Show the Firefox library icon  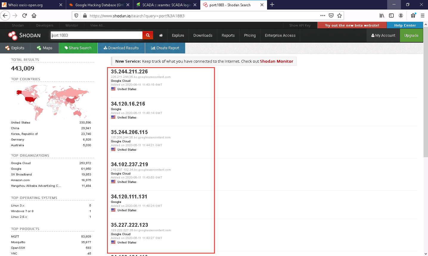pos(382,16)
